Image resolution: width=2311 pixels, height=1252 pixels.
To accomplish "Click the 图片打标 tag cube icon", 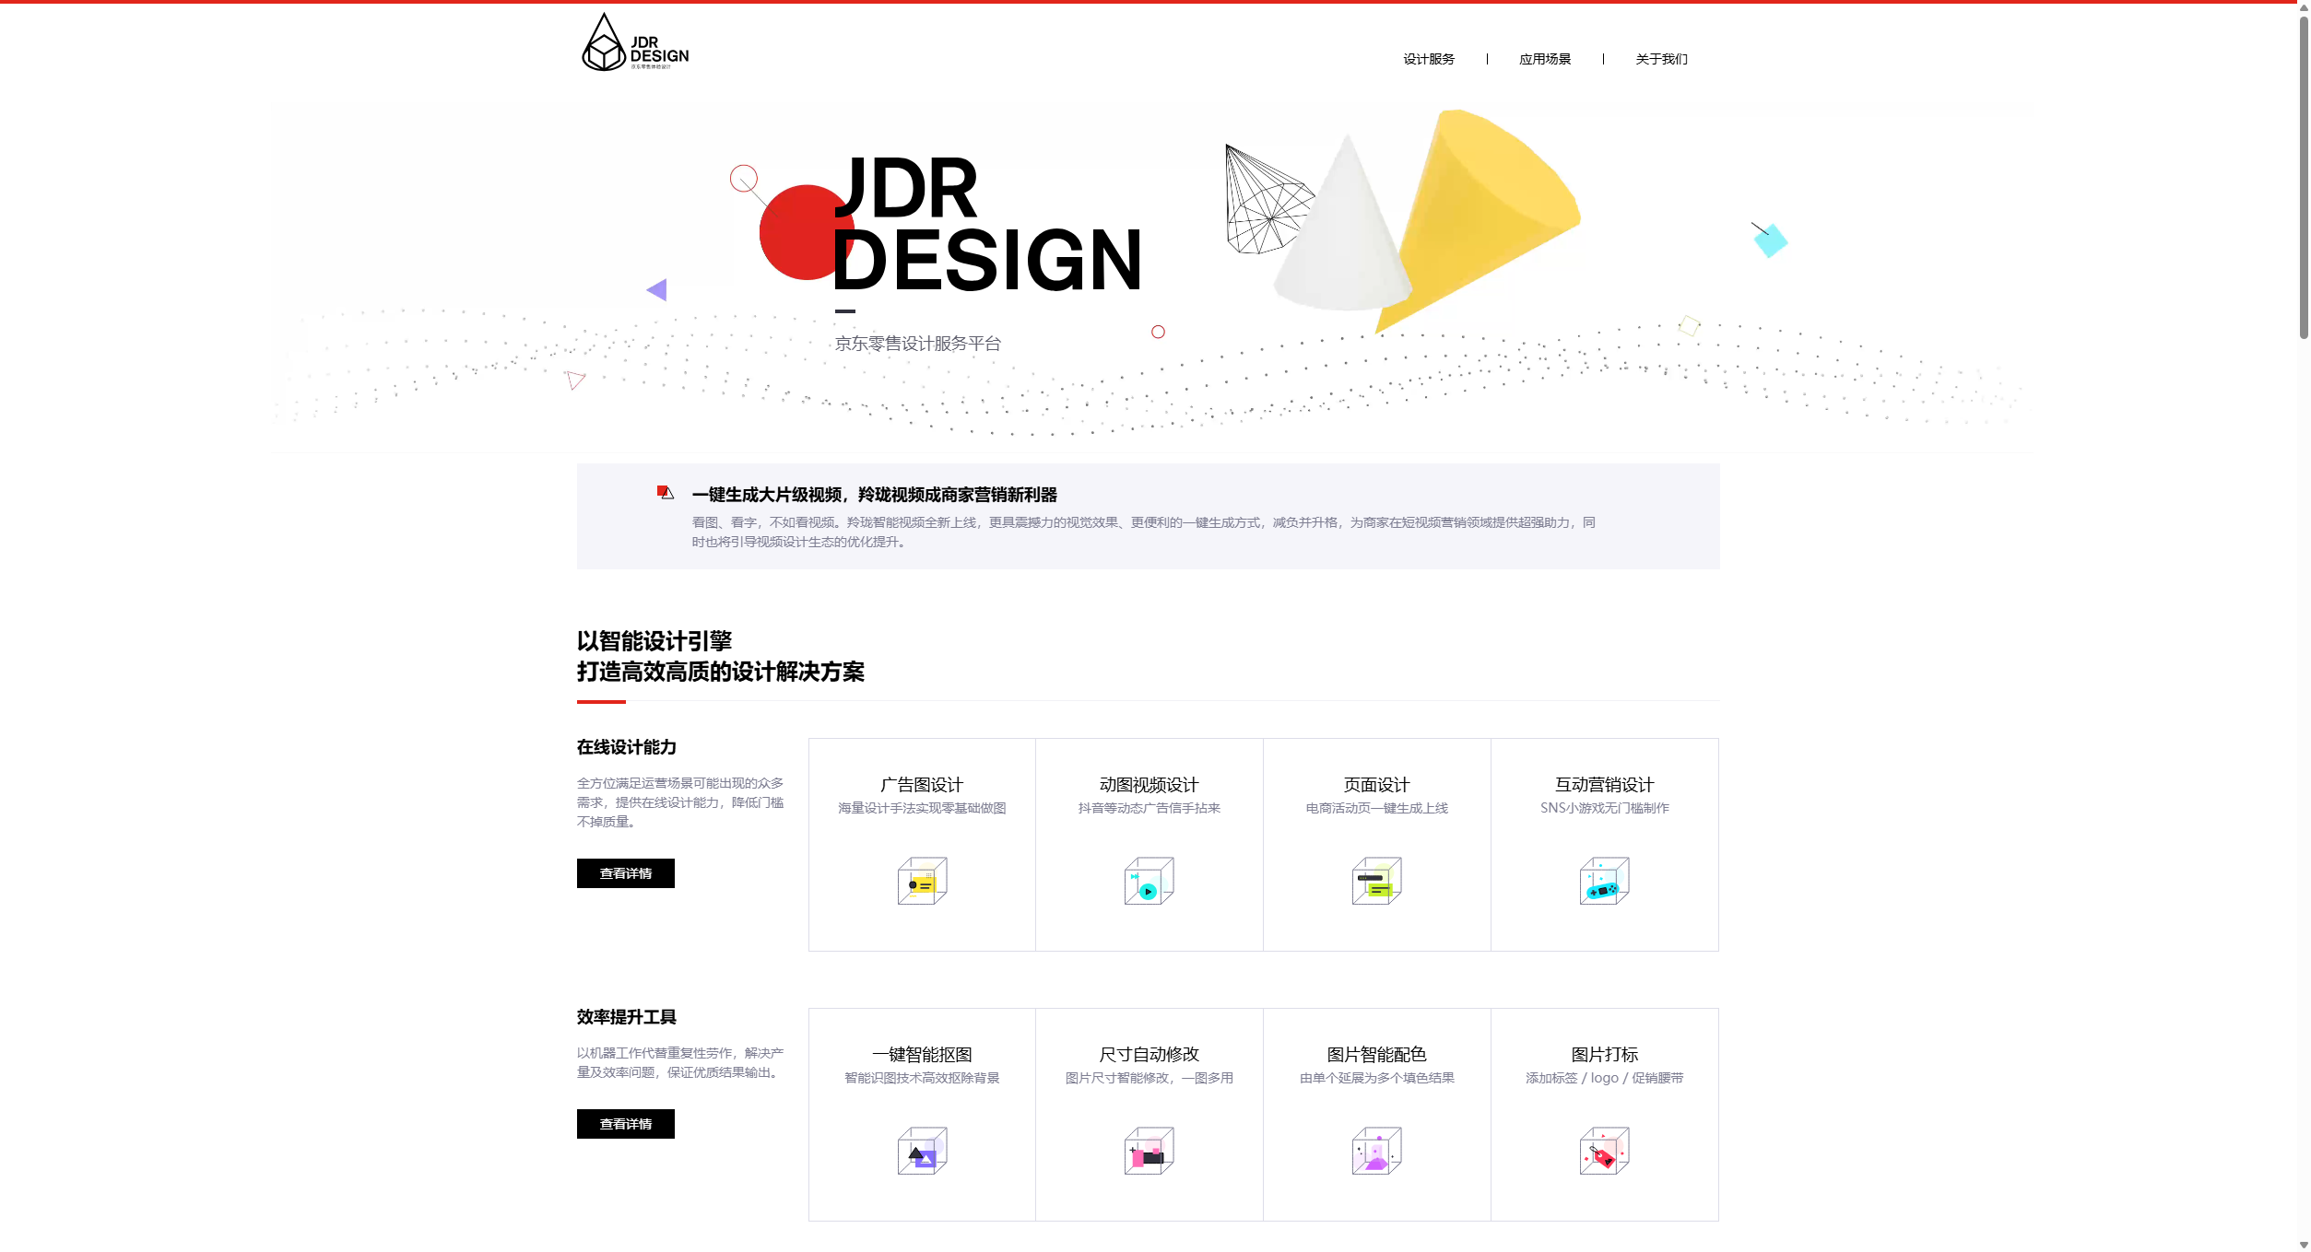I will point(1604,1151).
